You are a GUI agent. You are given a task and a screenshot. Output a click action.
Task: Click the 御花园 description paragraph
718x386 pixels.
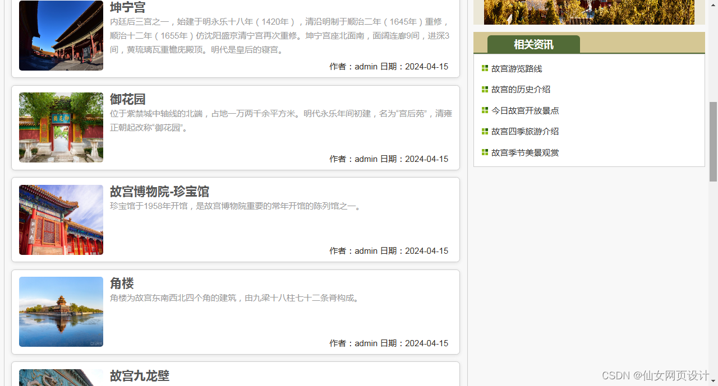[x=280, y=120]
